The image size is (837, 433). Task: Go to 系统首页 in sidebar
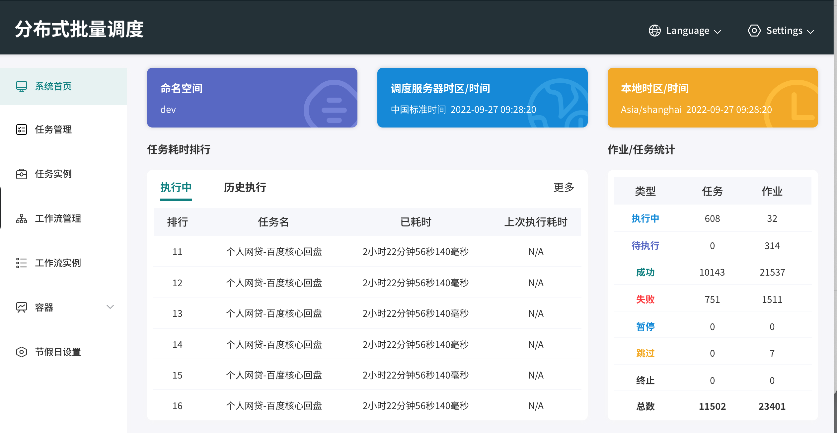(x=63, y=86)
